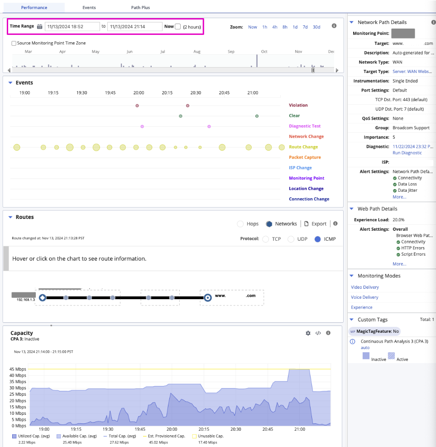Click the start date input field
The image size is (436, 447).
72,27
